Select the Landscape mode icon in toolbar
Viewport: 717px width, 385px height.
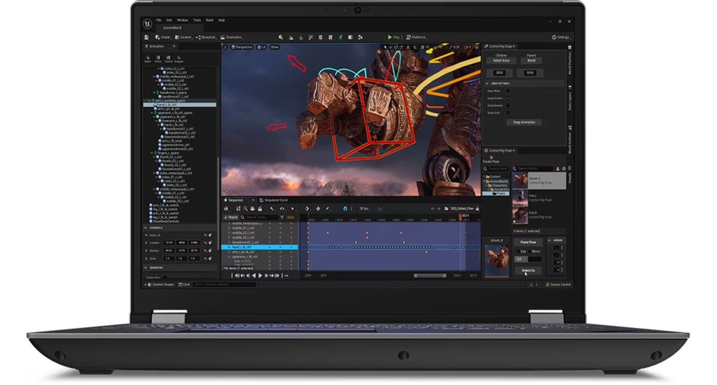[291, 38]
